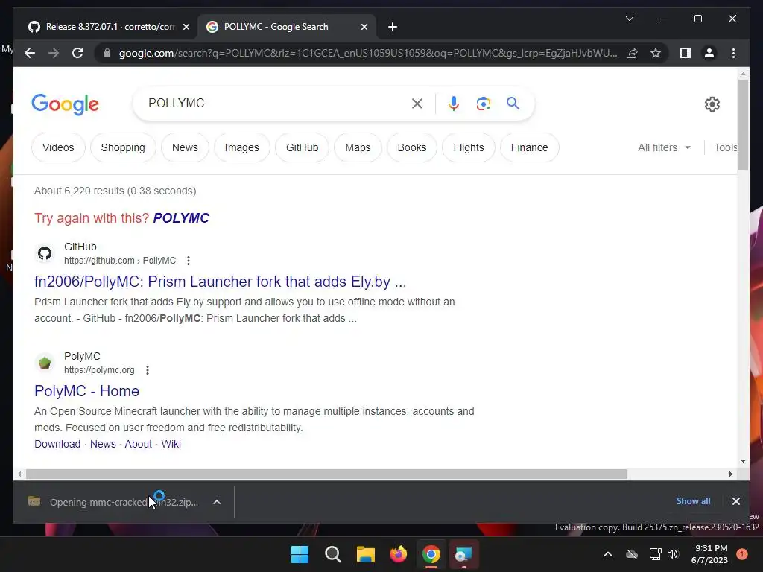Close the Release 8.372.07.1 corretto tab
The height and width of the screenshot is (572, 763).
coord(186,27)
